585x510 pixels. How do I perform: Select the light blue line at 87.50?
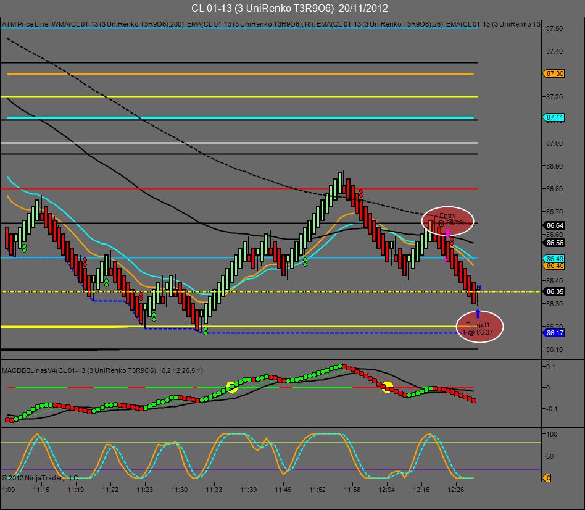[x=239, y=28]
